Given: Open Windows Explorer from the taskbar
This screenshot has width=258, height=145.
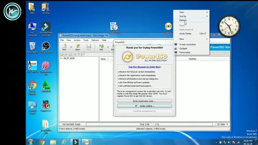Looking at the screenshot, I should pos(53,142).
